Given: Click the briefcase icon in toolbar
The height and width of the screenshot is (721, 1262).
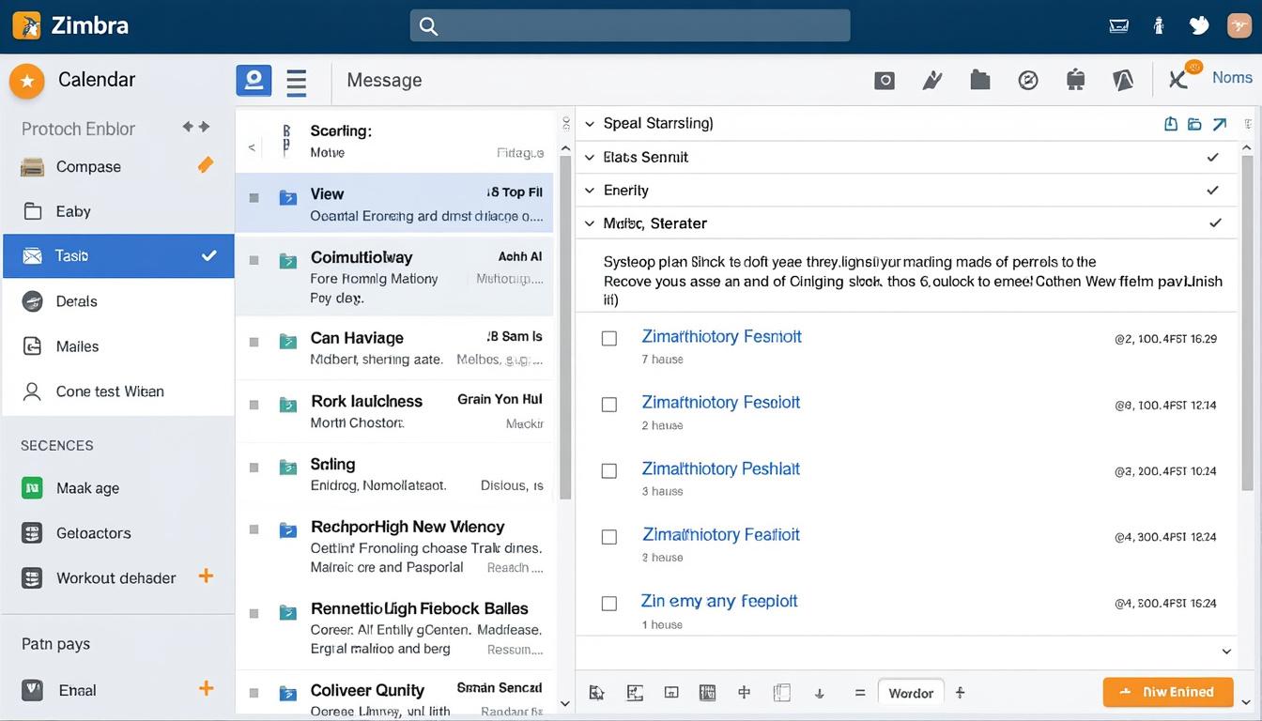Looking at the screenshot, I should (1076, 81).
